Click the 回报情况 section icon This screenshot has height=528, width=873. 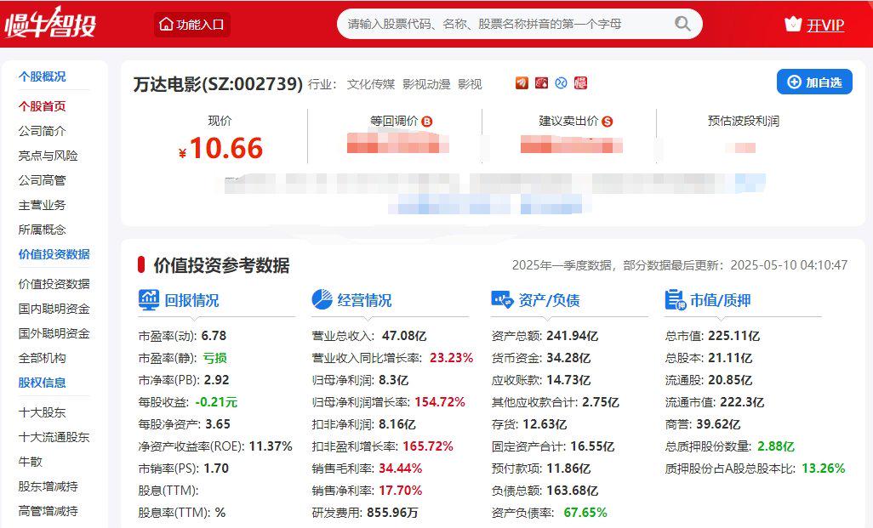pos(149,300)
